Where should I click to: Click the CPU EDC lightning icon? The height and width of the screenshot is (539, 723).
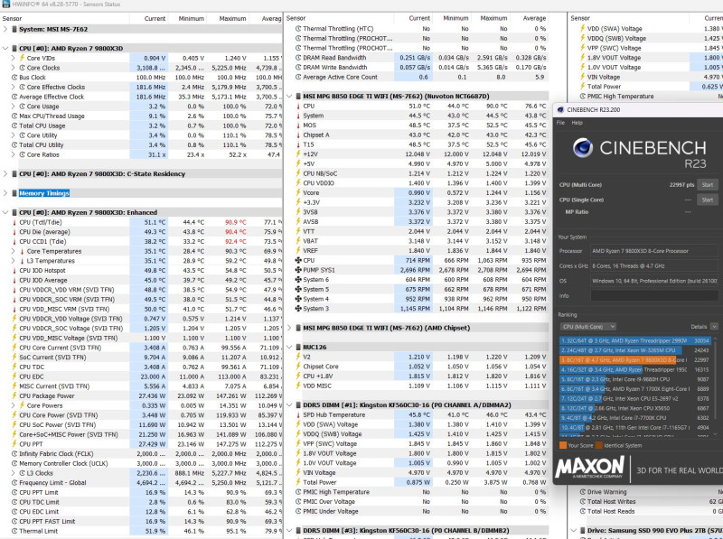(x=14, y=376)
